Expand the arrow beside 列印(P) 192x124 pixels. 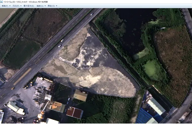(21, 6)
